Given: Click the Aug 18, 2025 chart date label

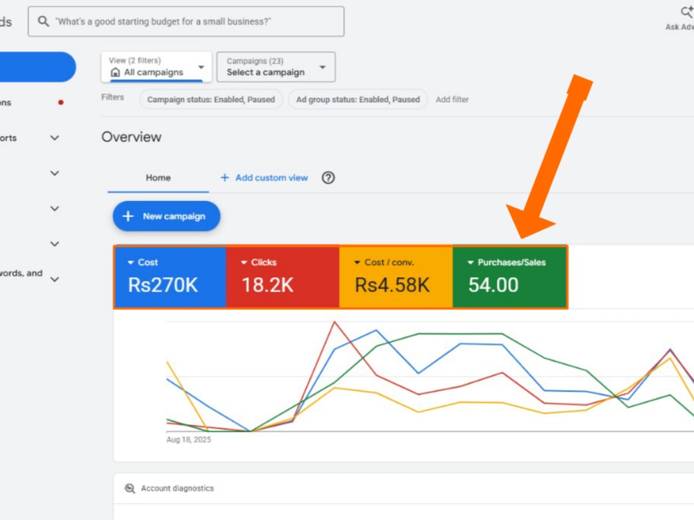Looking at the screenshot, I should (189, 440).
